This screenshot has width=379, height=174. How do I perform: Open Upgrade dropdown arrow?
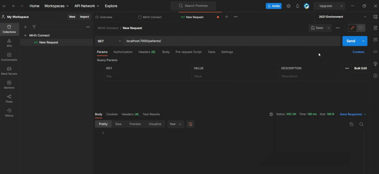click(342, 6)
